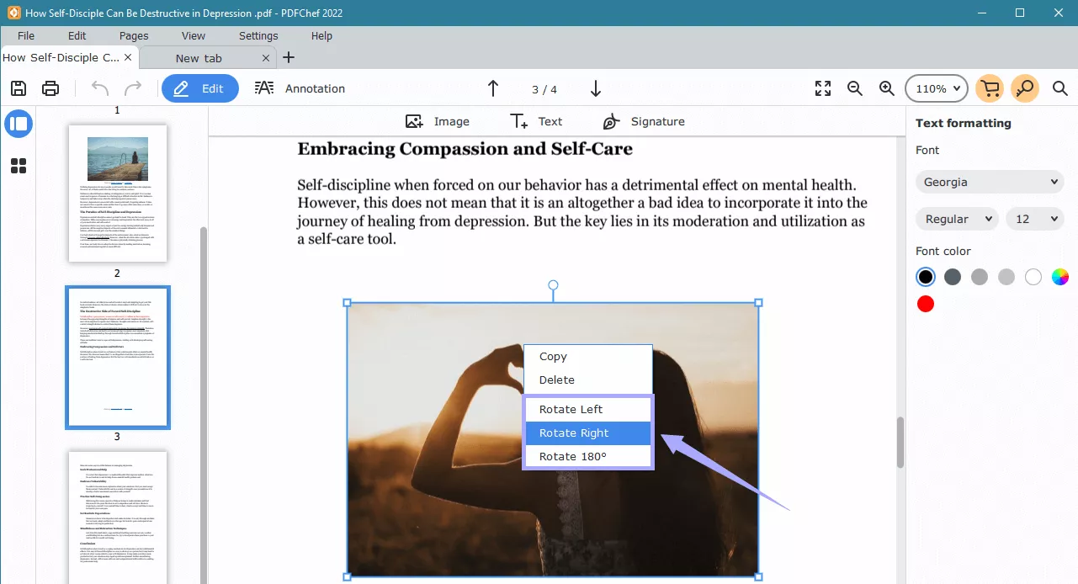
Task: Select the Image insertion tool
Action: coord(437,120)
